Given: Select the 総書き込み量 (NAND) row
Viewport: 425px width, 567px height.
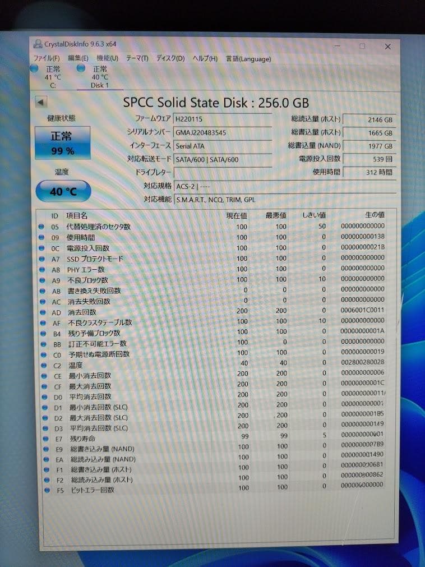Looking at the screenshot, I should pos(214,449).
